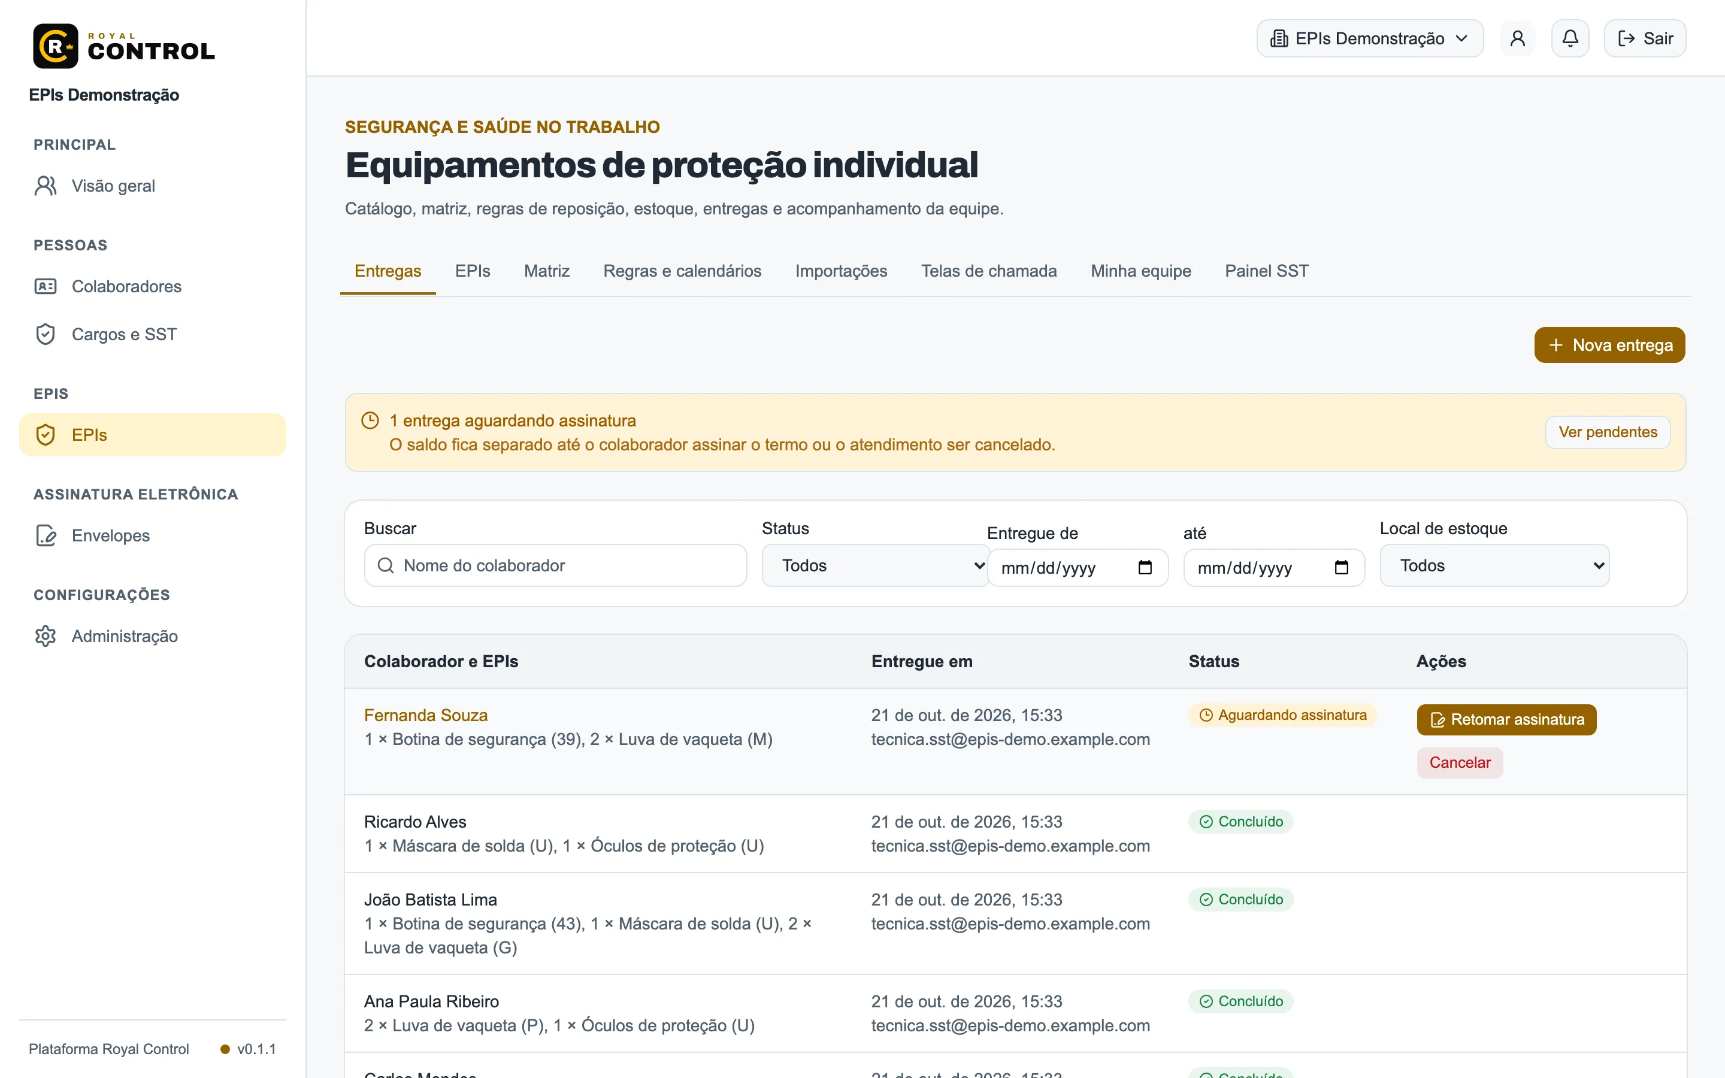
Task: Click Retomar assinatura for Fernanda Souza
Action: (x=1506, y=719)
